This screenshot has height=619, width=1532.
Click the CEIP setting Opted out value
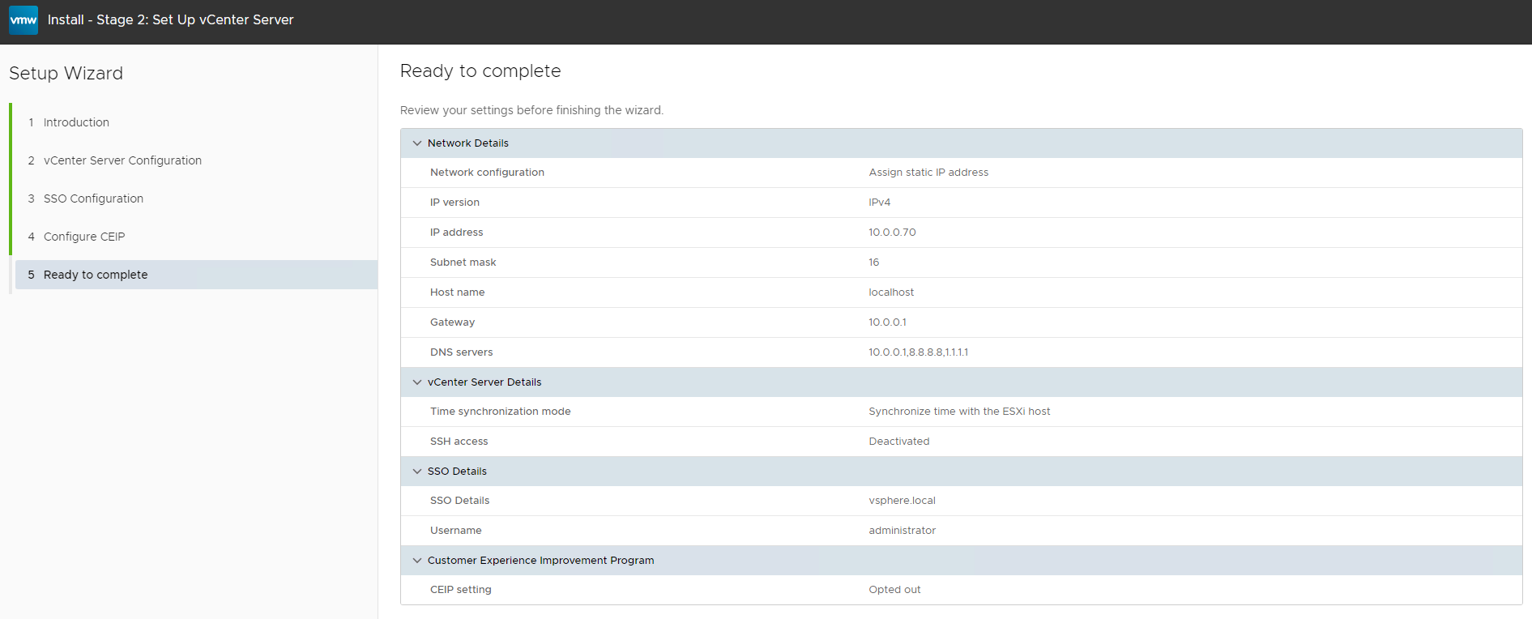click(894, 590)
